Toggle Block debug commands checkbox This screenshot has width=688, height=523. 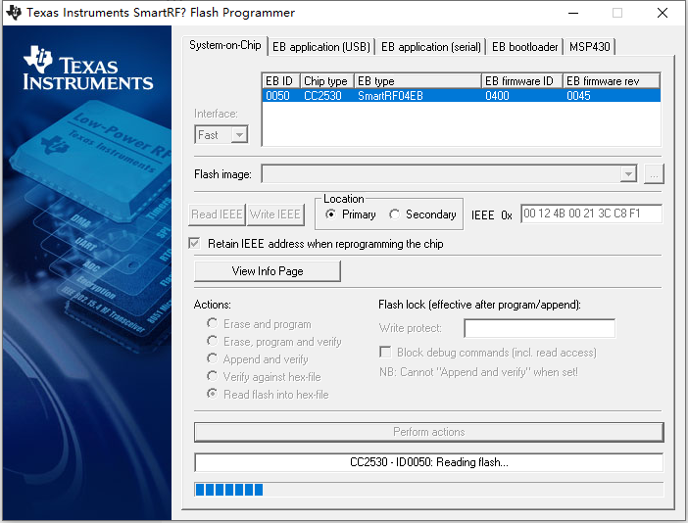pyautogui.click(x=385, y=352)
